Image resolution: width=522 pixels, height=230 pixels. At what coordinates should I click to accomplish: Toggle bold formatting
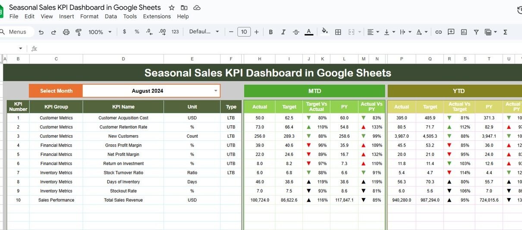(x=271, y=32)
